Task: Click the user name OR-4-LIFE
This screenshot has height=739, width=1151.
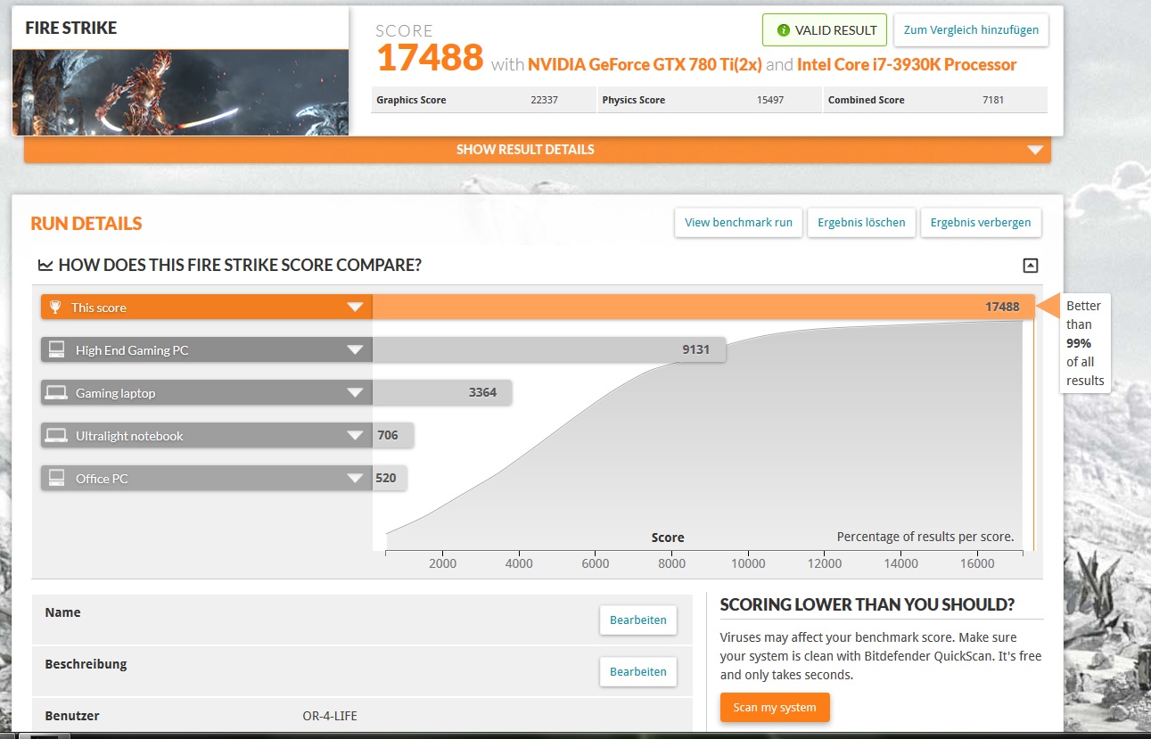Action: (330, 716)
